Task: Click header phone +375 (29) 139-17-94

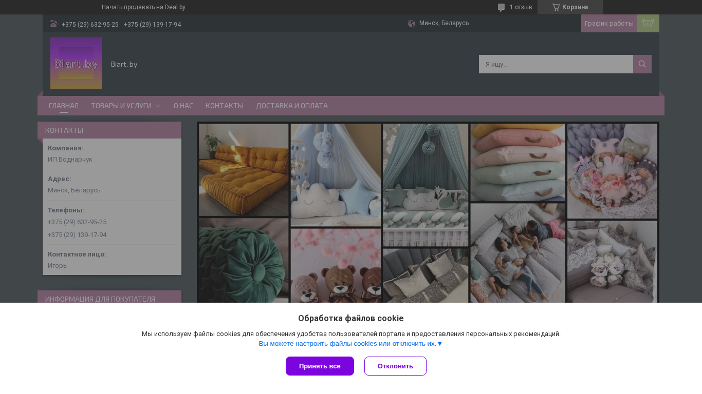Action: coord(152,25)
